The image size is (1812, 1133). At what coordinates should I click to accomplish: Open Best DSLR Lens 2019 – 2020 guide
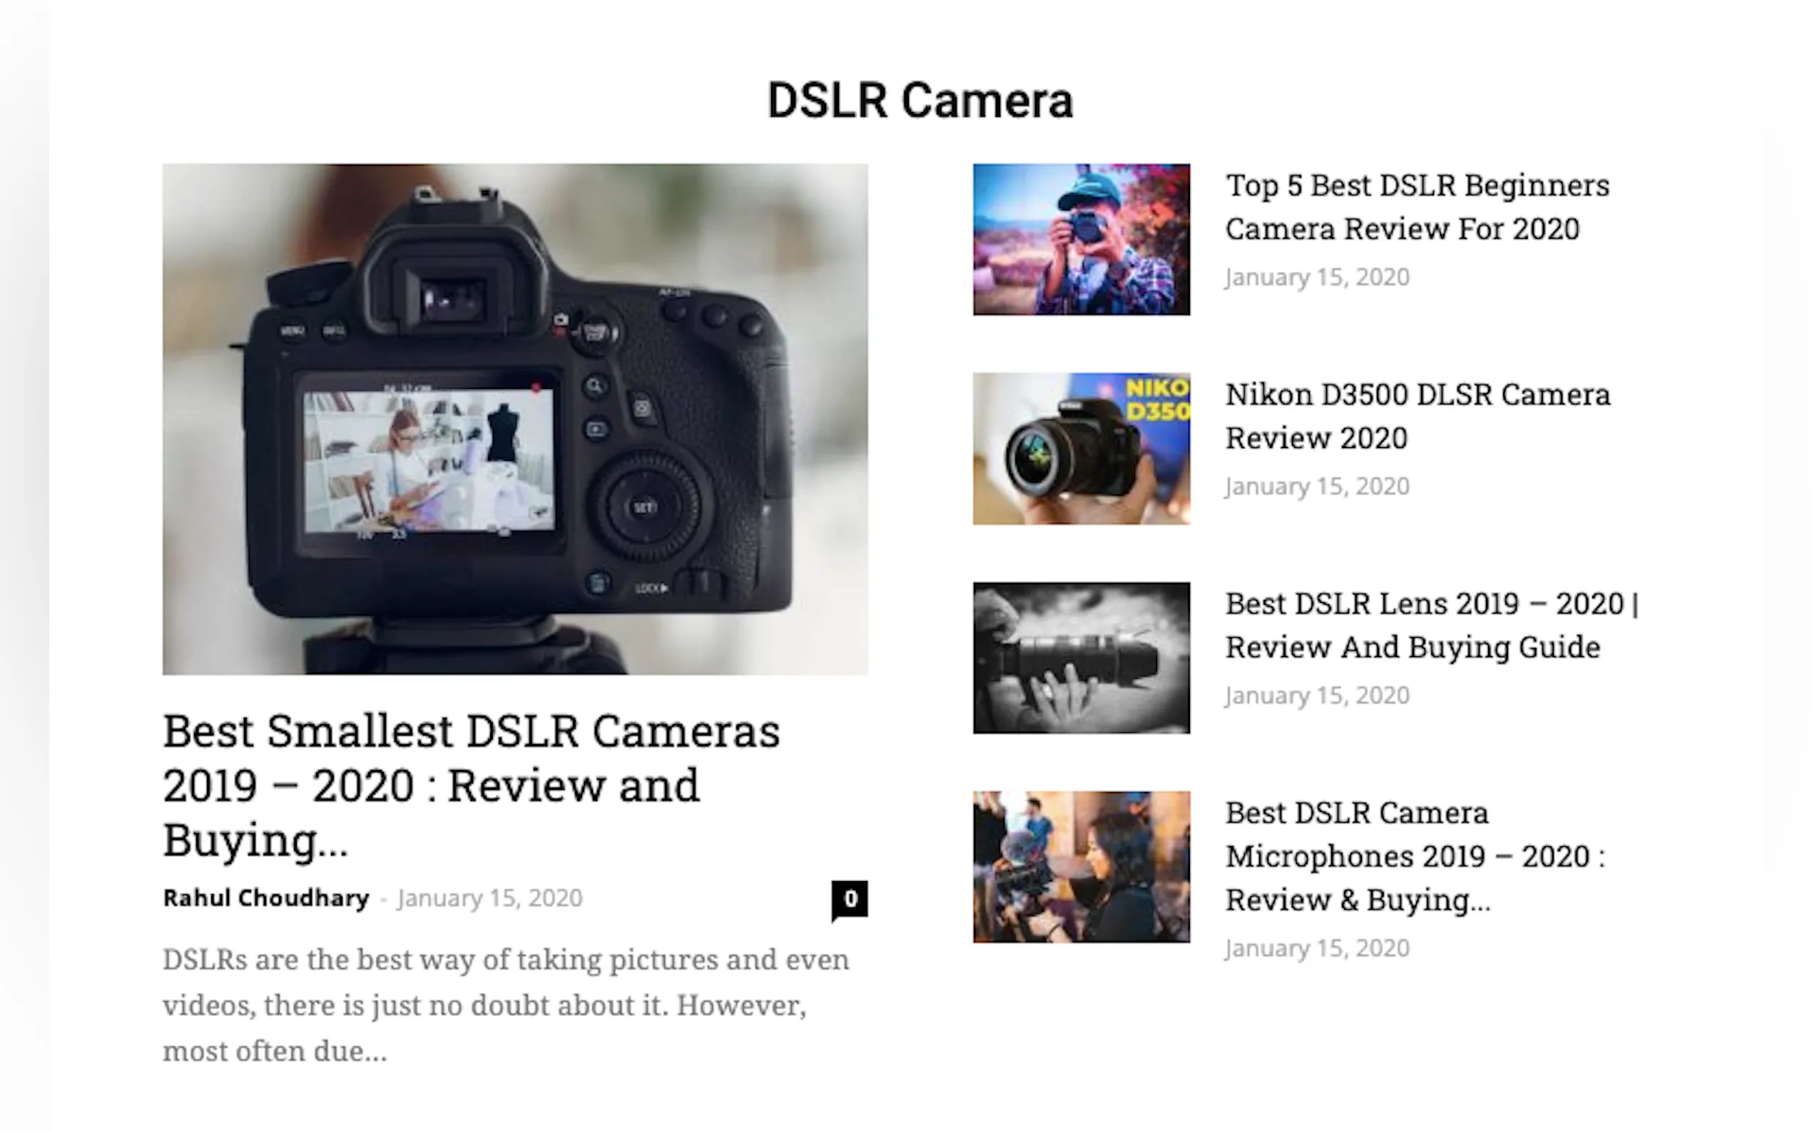tap(1432, 625)
